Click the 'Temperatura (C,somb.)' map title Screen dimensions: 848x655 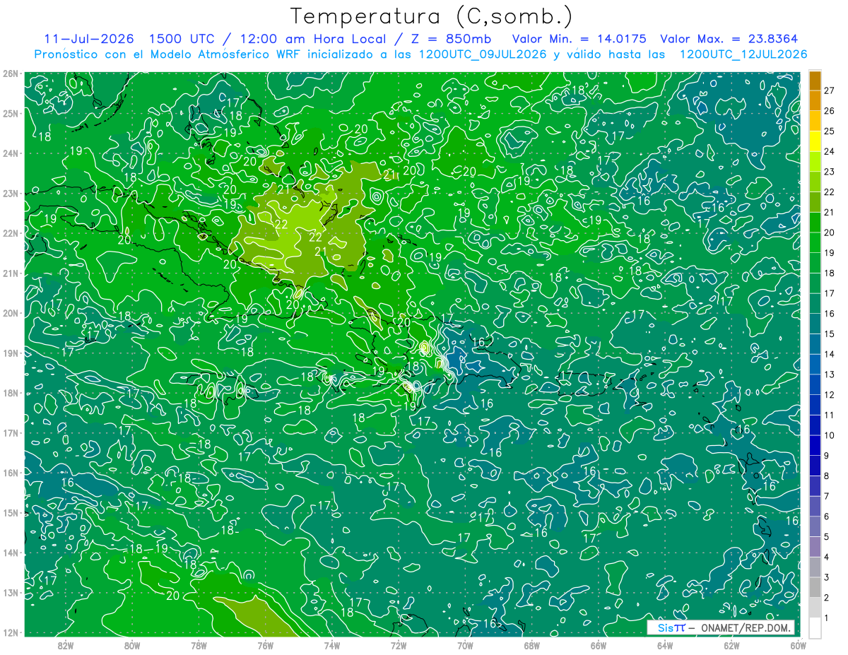click(432, 16)
